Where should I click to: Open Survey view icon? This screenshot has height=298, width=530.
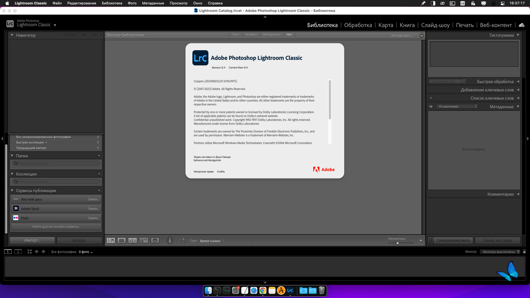[x=144, y=241]
